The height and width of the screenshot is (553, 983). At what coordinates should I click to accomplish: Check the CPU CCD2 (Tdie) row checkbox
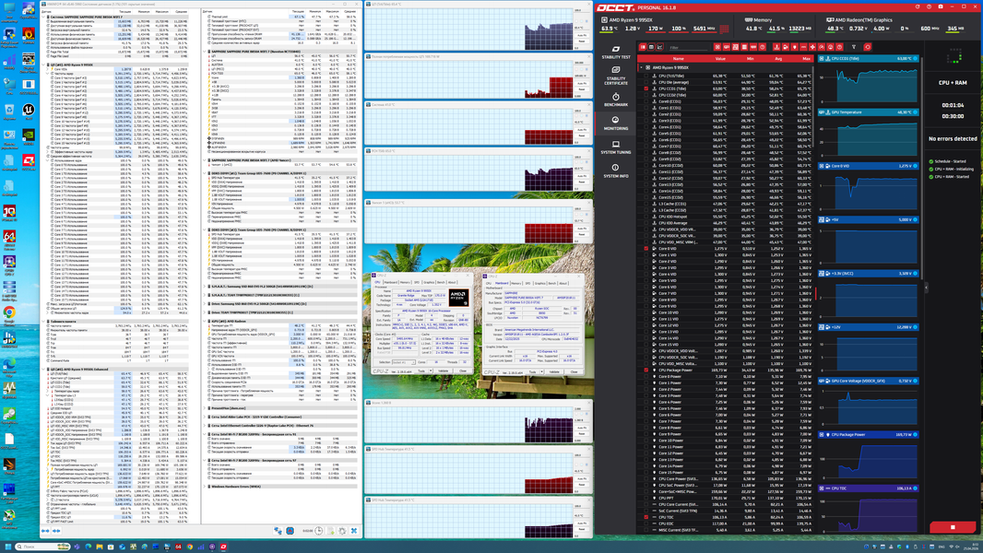click(x=646, y=95)
